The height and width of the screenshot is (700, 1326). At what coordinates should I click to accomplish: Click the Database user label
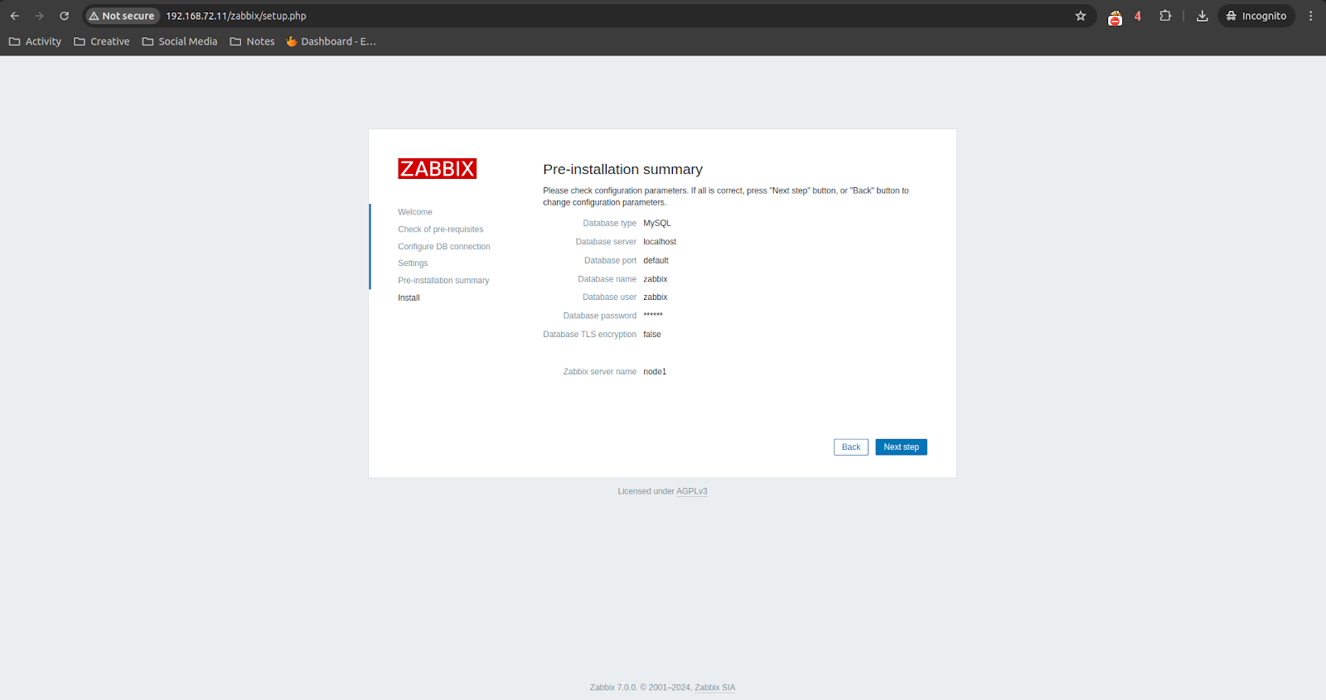pos(610,297)
